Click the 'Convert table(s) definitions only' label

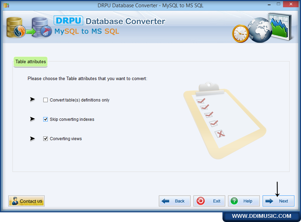click(x=80, y=100)
